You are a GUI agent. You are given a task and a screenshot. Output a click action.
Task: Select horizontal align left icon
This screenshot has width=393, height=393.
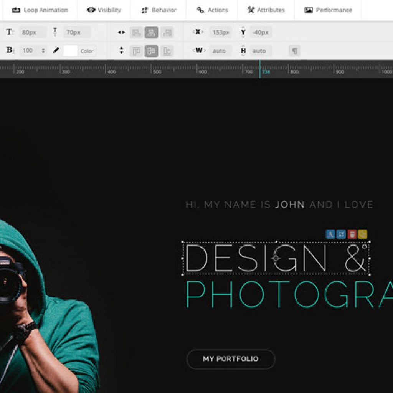pos(136,33)
